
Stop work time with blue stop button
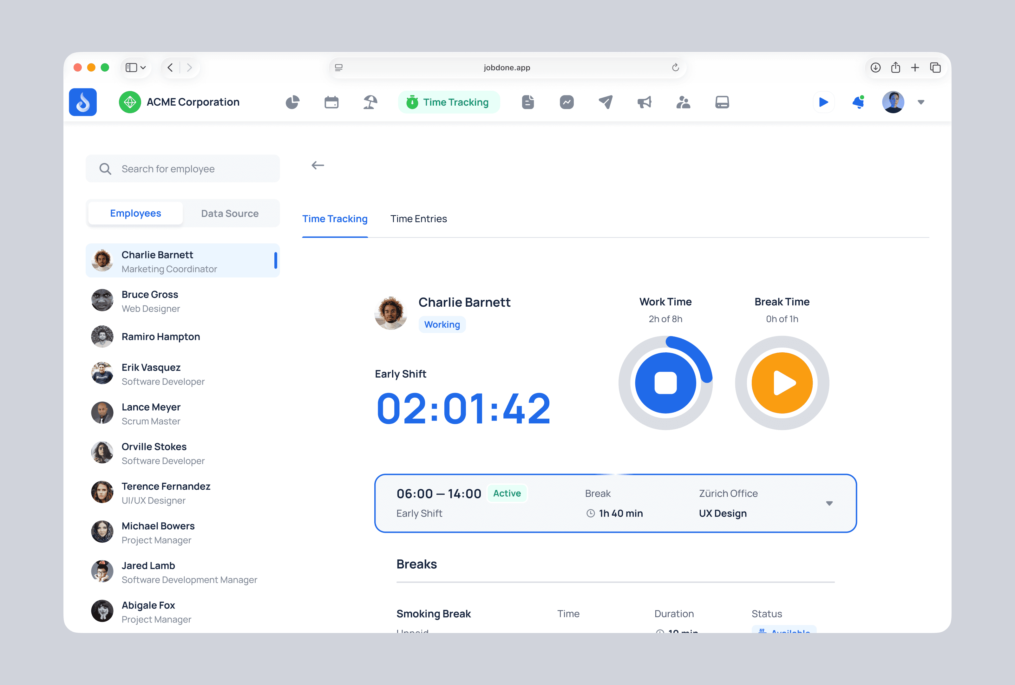tap(665, 383)
